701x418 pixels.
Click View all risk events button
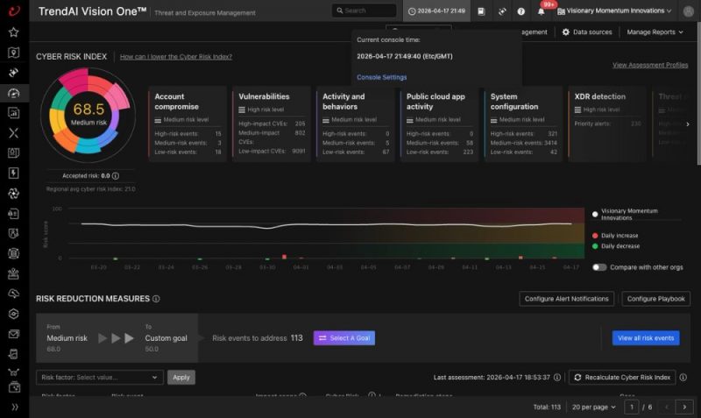tap(646, 338)
